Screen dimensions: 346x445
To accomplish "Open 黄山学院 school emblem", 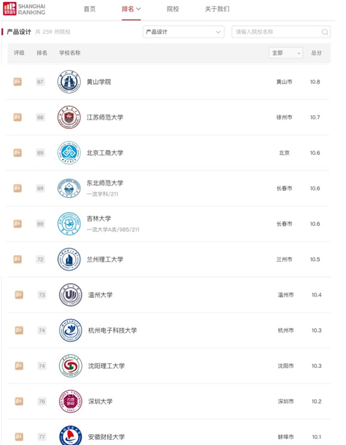I will [69, 82].
